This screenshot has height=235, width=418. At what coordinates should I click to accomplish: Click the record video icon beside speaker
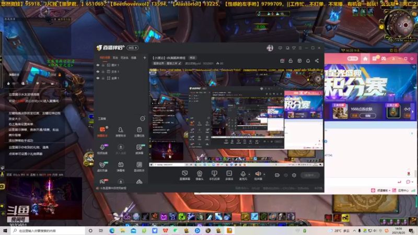[x=277, y=175]
